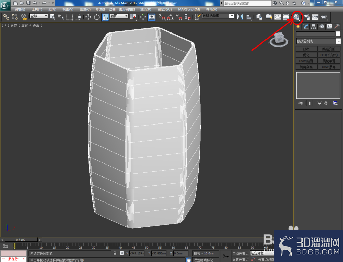Open the 3ds Max application menu logo

point(5,5)
